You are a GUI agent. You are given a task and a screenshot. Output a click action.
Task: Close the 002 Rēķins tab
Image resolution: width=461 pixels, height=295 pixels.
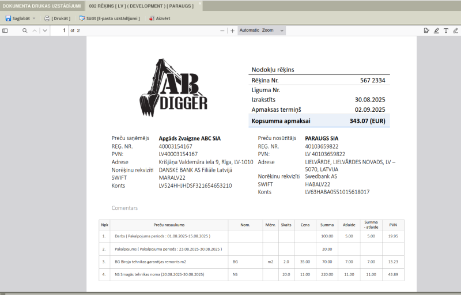point(200,3)
